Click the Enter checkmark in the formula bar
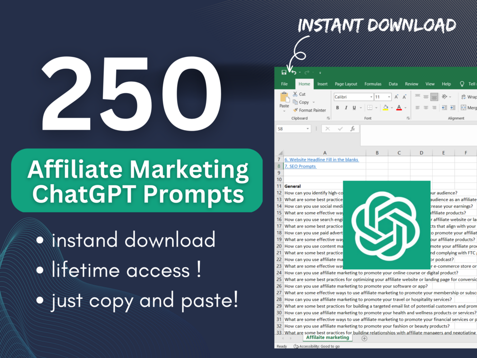 coord(340,129)
